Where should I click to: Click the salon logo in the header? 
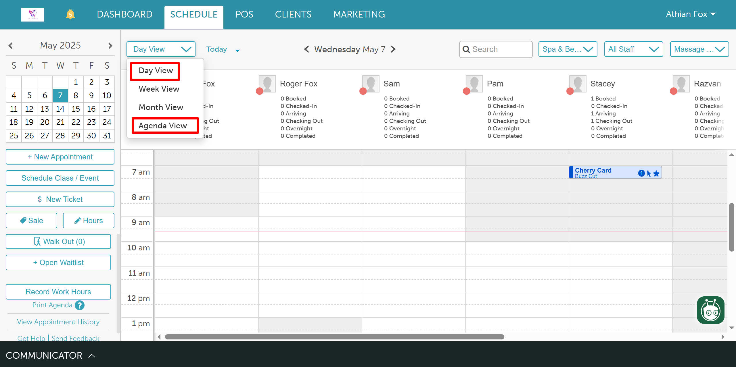pyautogui.click(x=33, y=14)
